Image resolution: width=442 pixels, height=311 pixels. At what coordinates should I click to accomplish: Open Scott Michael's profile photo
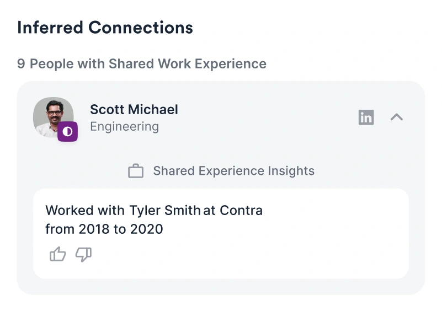(54, 117)
